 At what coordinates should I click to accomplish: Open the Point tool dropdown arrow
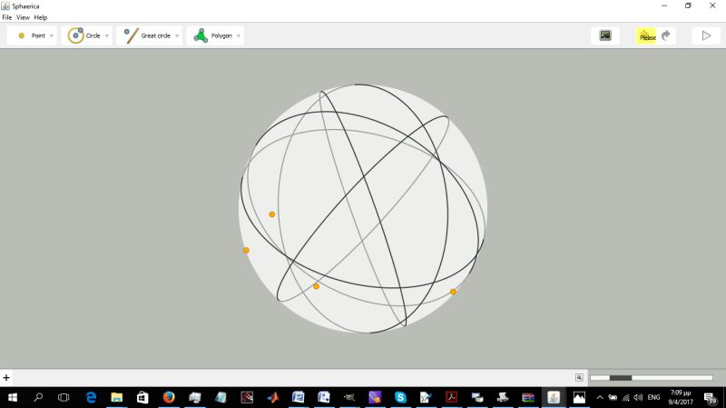pyautogui.click(x=52, y=36)
